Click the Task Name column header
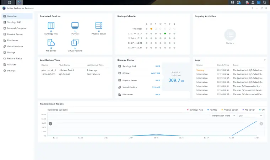This screenshot has height=160, width=270. click(x=64, y=65)
